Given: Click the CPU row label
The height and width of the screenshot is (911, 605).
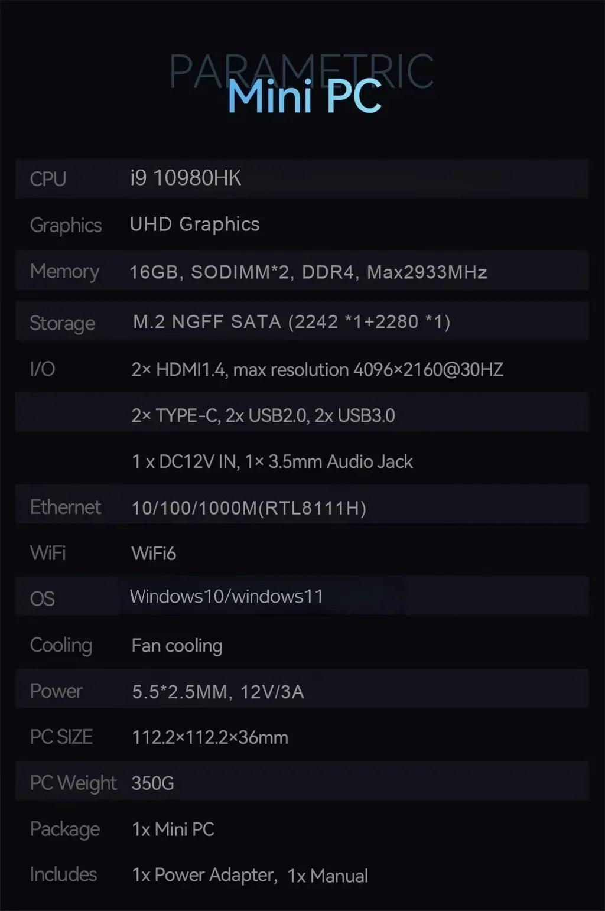Looking at the screenshot, I should pyautogui.click(x=48, y=179).
